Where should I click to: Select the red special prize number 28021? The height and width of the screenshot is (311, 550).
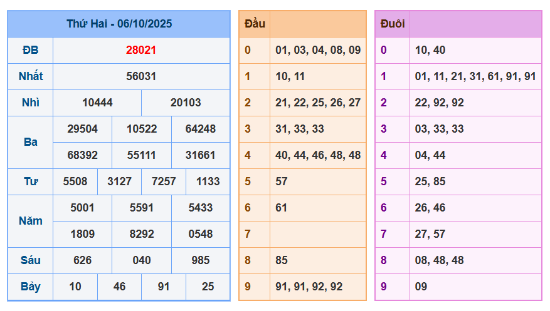point(141,50)
